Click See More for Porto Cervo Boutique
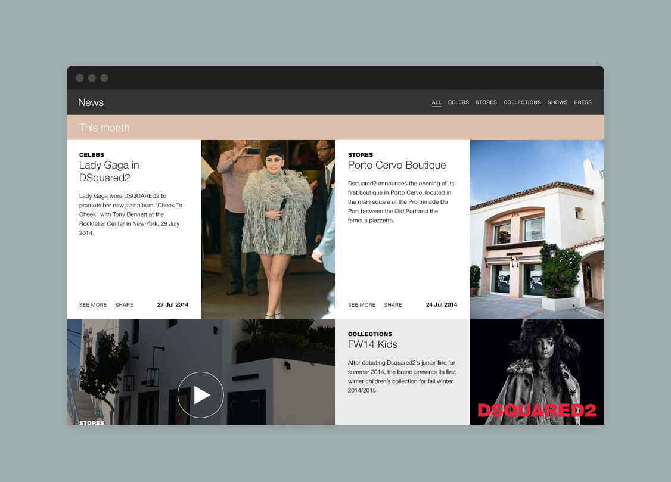Screen dimensions: 671x482 coord(362,305)
